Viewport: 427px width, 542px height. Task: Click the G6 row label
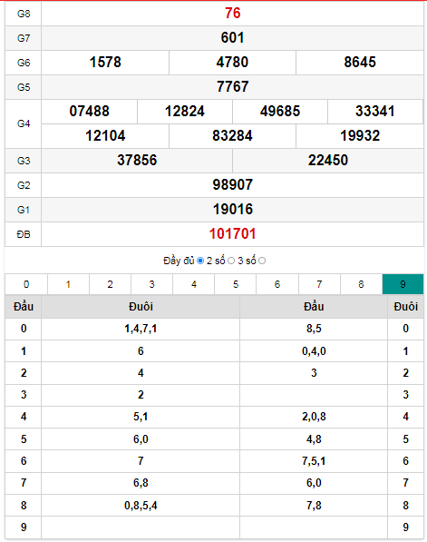[x=24, y=63]
